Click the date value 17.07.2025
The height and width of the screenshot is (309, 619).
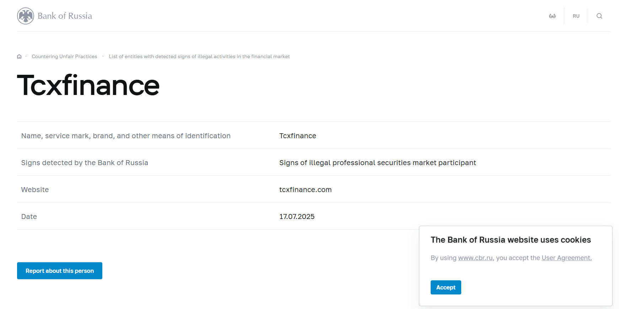pyautogui.click(x=297, y=217)
